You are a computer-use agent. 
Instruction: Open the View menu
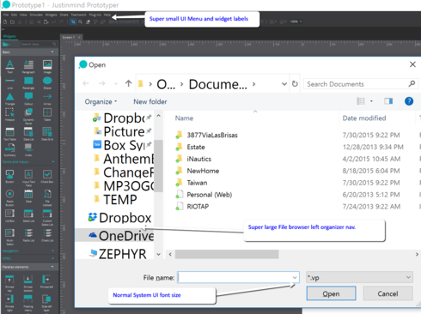pyautogui.click(x=23, y=15)
